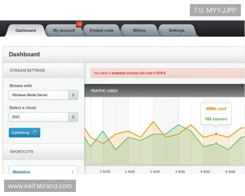Switch to the Dashboard tab

25,31
